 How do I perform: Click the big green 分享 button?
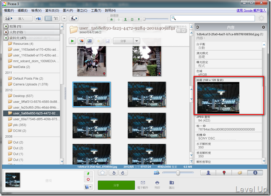[116, 185]
